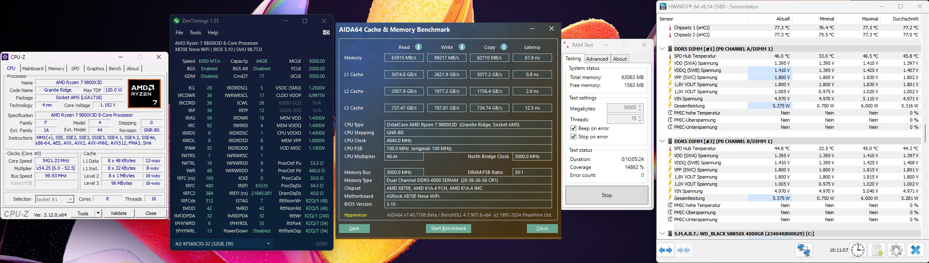Switch to CPU-Z Mainboard tab

(x=33, y=69)
